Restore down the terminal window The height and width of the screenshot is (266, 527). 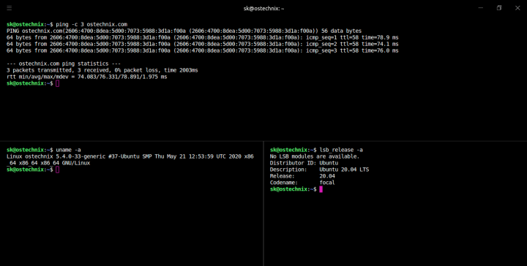pos(499,8)
